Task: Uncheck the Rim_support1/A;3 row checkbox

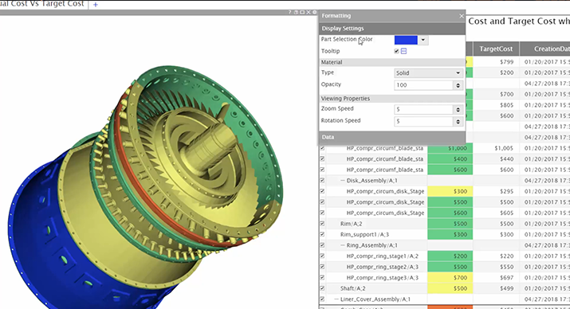Action: (322, 235)
